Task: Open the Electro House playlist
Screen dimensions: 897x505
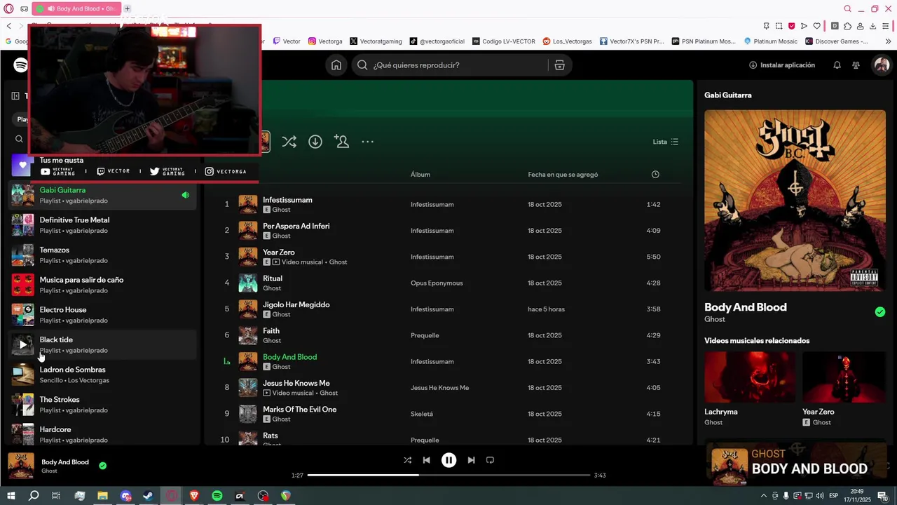Action: pyautogui.click(x=102, y=315)
